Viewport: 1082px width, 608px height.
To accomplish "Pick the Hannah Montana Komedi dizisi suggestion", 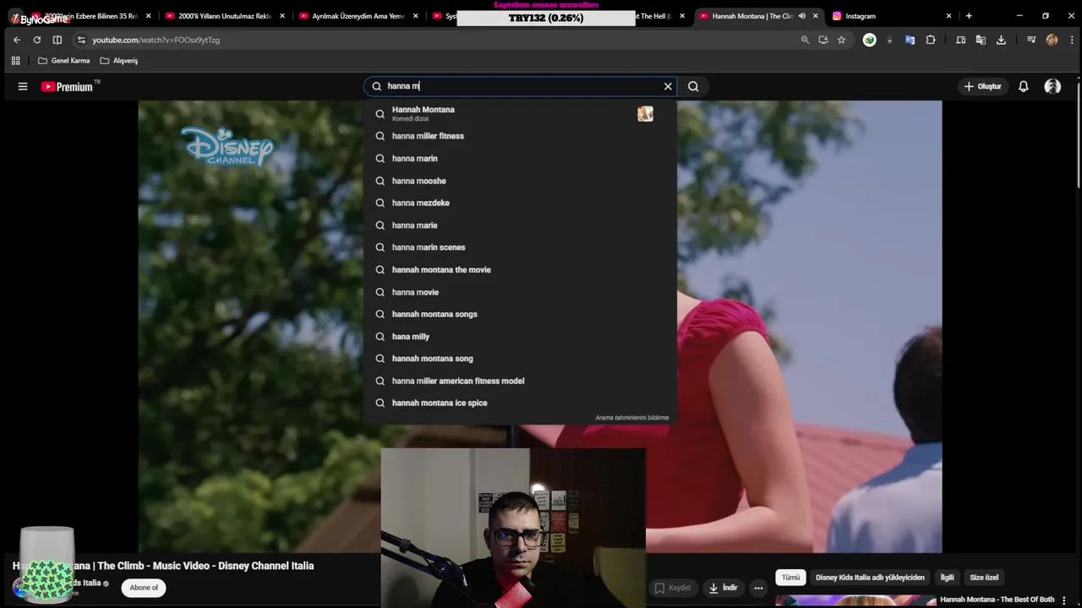I will [520, 113].
